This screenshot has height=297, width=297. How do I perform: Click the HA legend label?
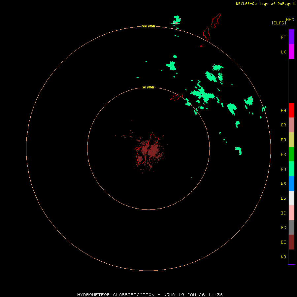[x=283, y=111]
